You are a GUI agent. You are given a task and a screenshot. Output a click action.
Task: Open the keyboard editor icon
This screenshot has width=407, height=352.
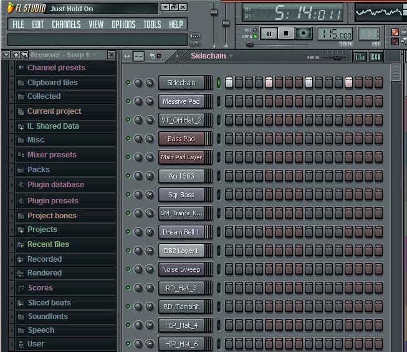point(376,57)
